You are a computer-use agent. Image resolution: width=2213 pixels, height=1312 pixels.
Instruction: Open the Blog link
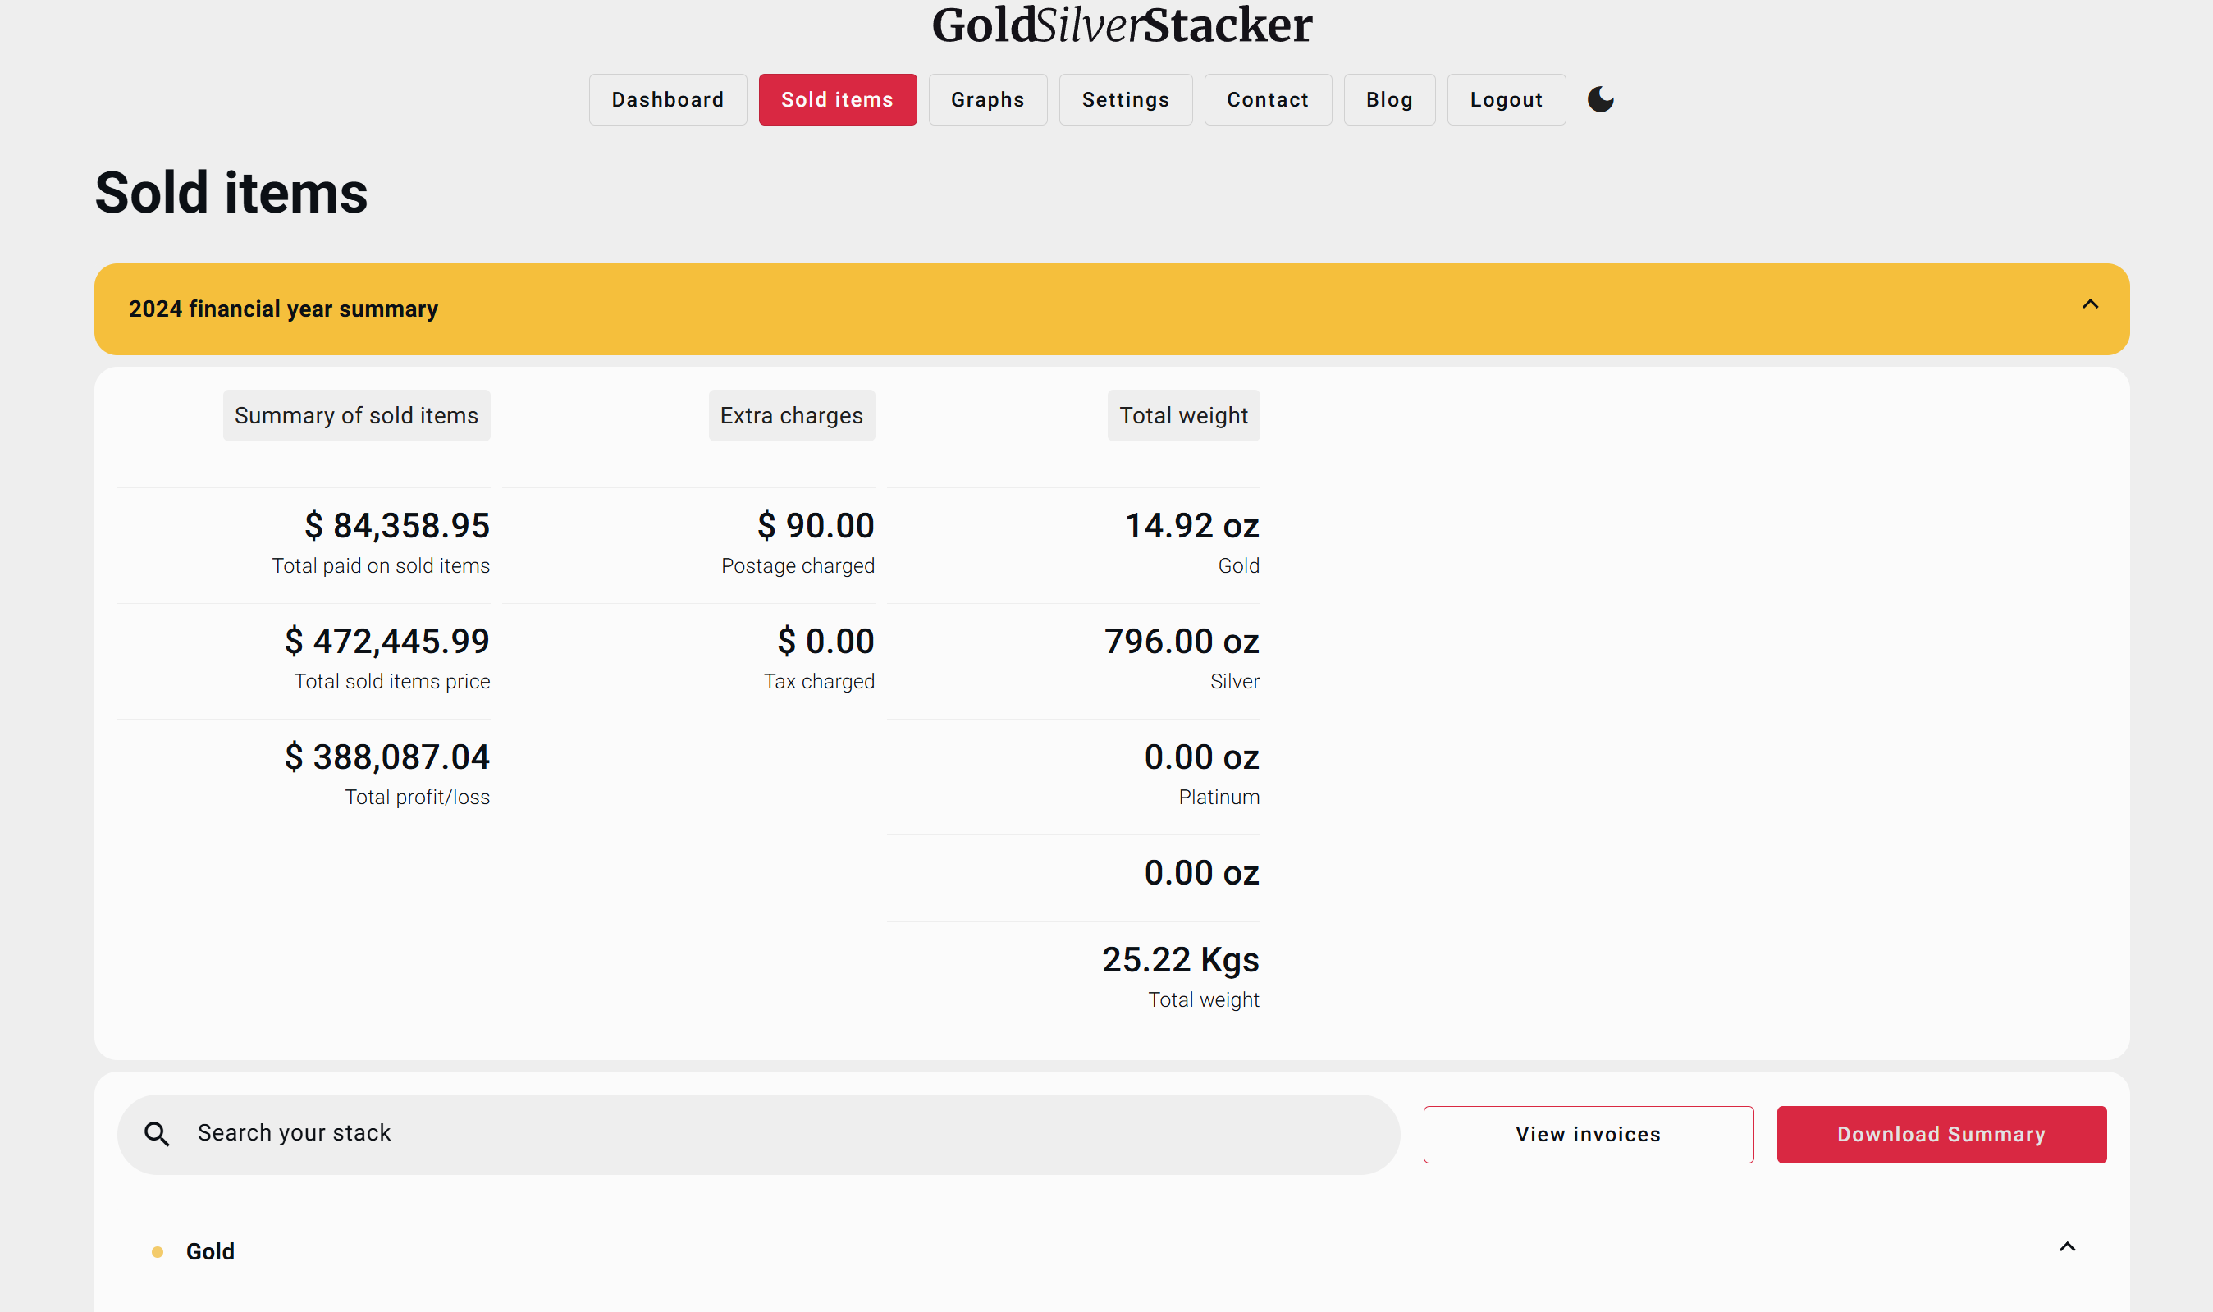[1388, 100]
